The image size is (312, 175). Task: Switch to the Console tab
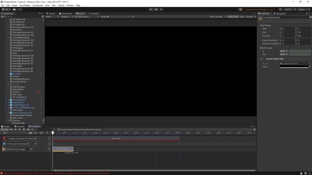pos(19,126)
